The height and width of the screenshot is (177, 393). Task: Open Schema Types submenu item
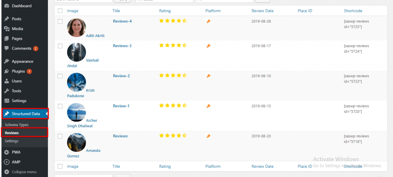coord(17,125)
